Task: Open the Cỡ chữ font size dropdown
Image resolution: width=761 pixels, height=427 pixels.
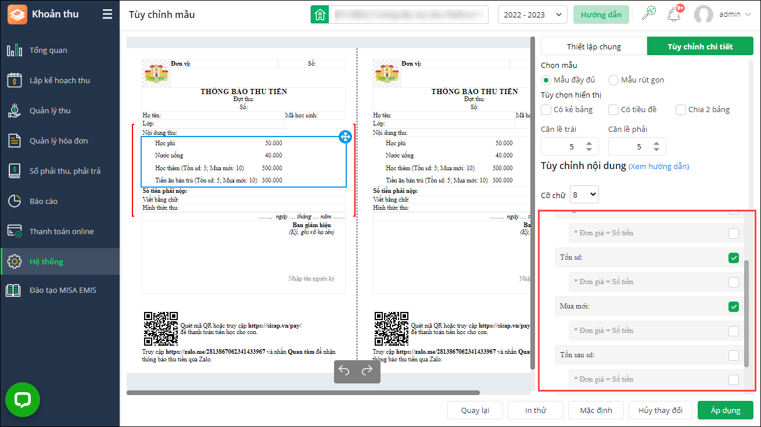Action: 584,195
